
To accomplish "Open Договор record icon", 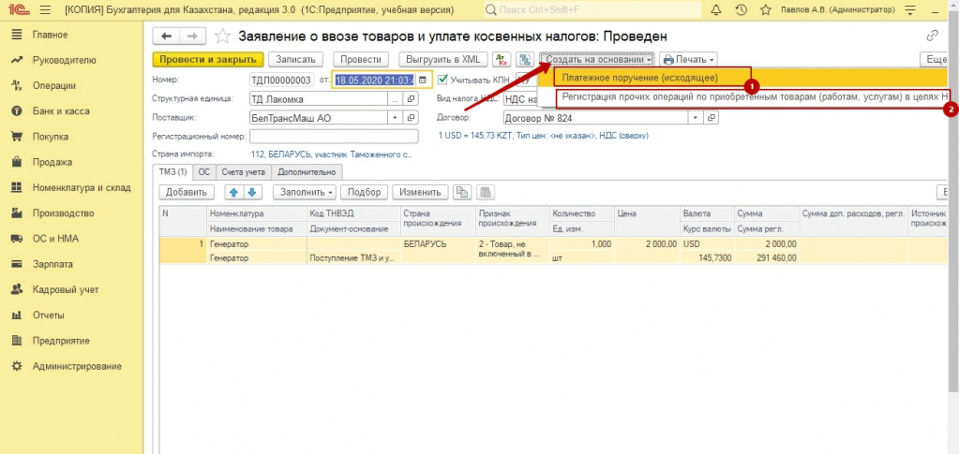I will click(712, 118).
